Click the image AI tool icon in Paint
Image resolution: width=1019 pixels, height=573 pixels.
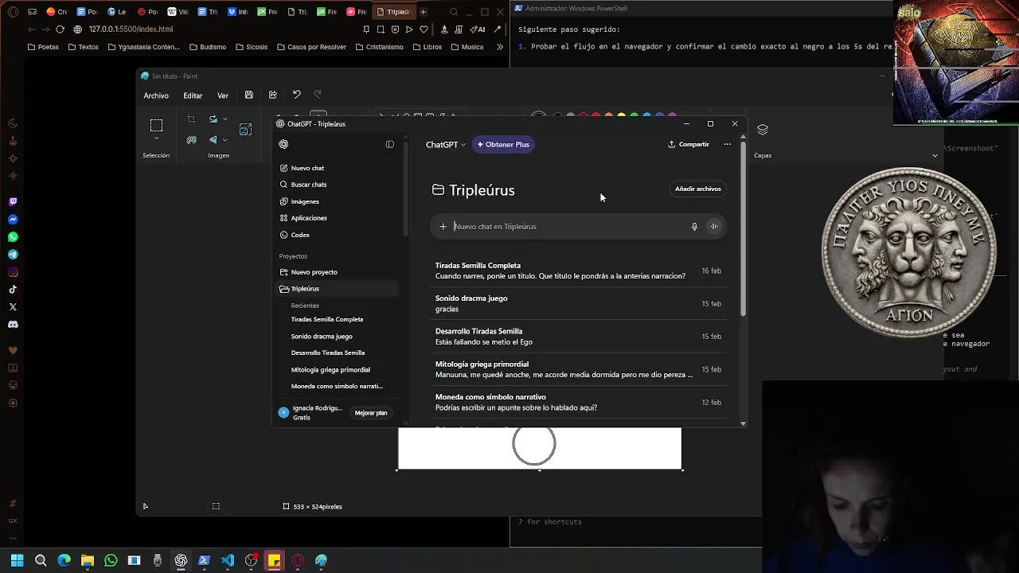point(245,129)
